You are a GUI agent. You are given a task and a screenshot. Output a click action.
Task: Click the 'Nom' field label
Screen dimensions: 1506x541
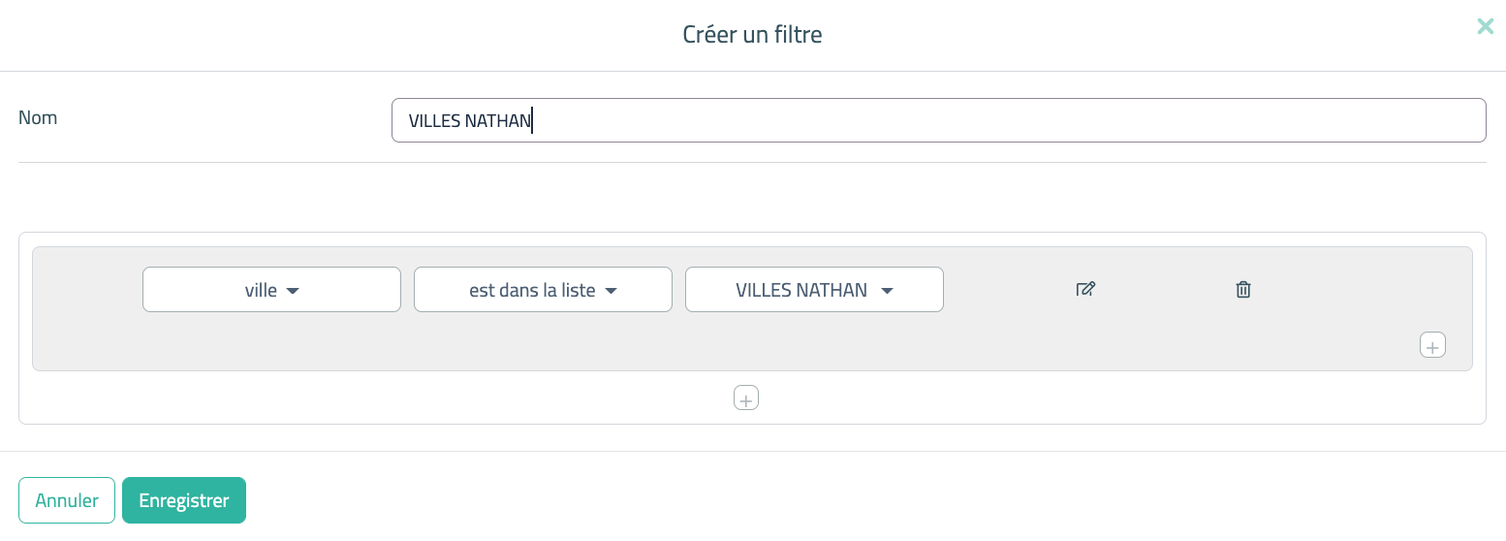[38, 118]
